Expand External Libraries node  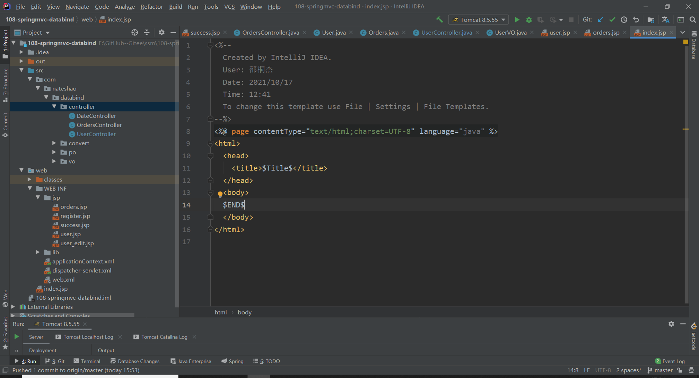pyautogui.click(x=13, y=307)
